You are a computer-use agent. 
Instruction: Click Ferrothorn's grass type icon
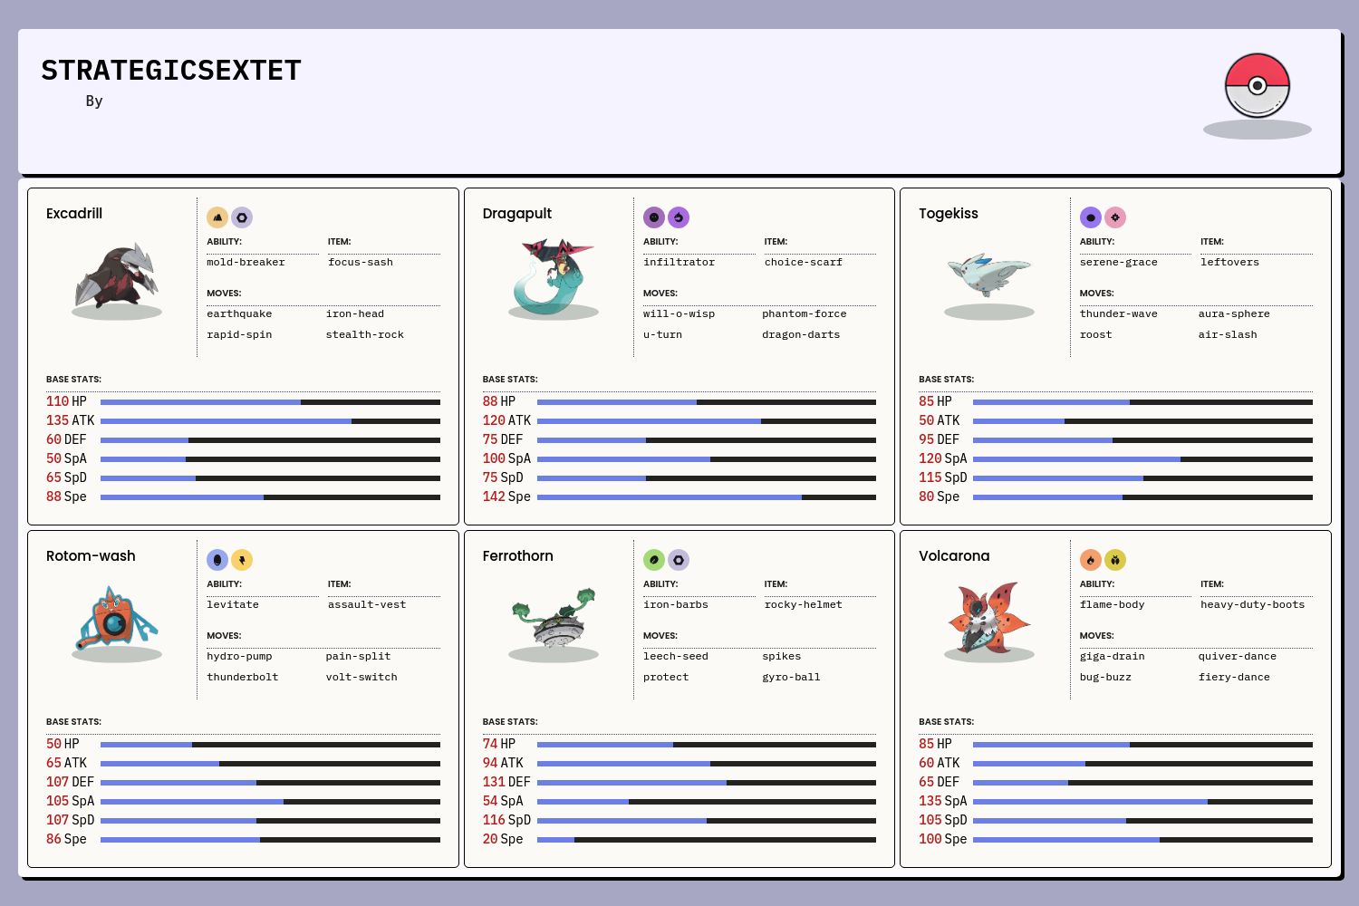(654, 560)
